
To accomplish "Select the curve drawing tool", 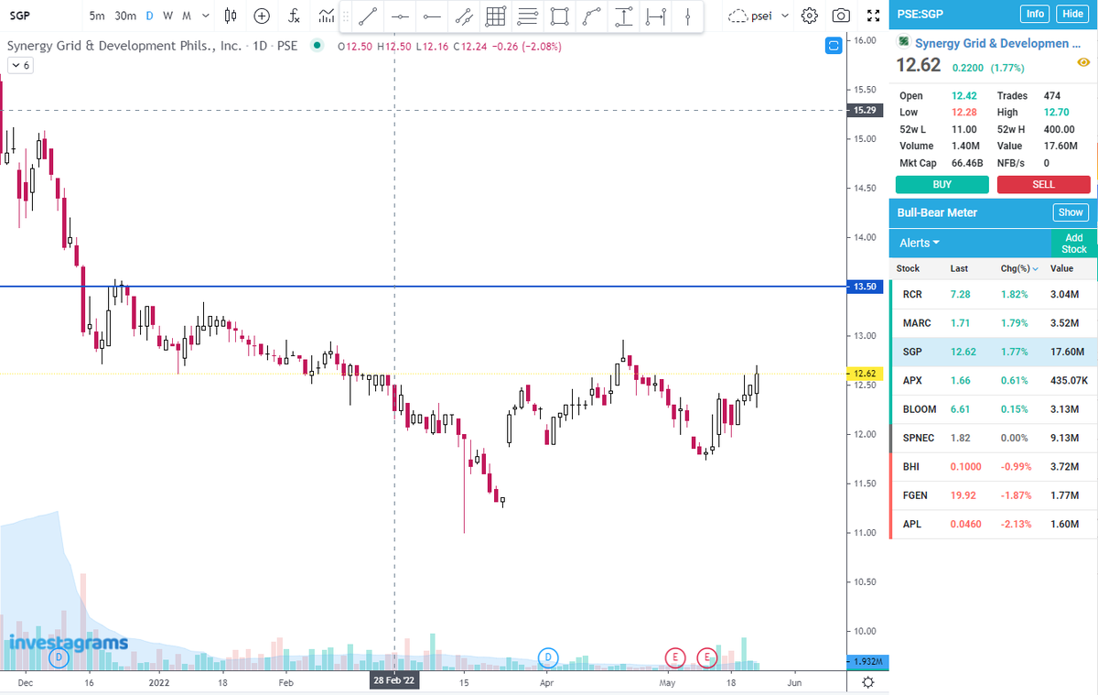I will point(592,16).
